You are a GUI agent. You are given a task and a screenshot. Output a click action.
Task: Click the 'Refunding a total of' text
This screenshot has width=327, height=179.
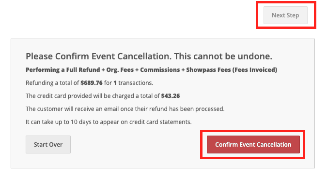(x=52, y=83)
